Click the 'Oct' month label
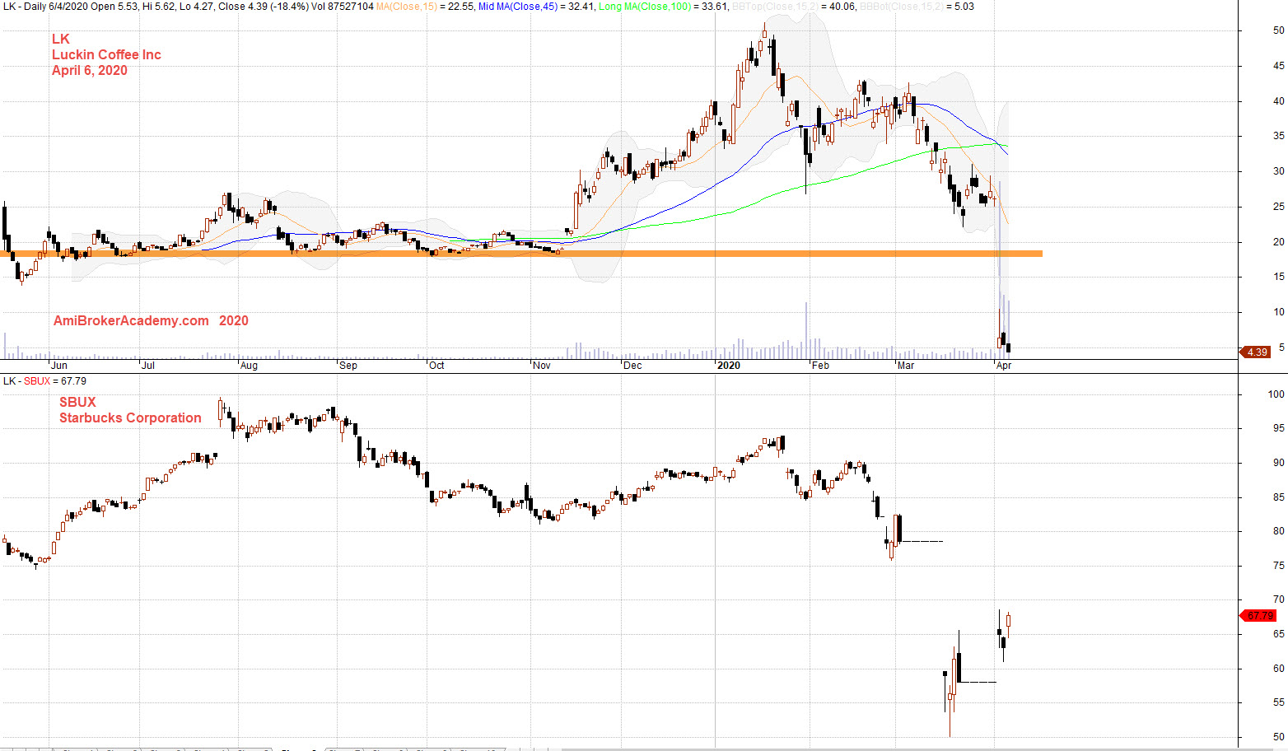 pos(436,366)
